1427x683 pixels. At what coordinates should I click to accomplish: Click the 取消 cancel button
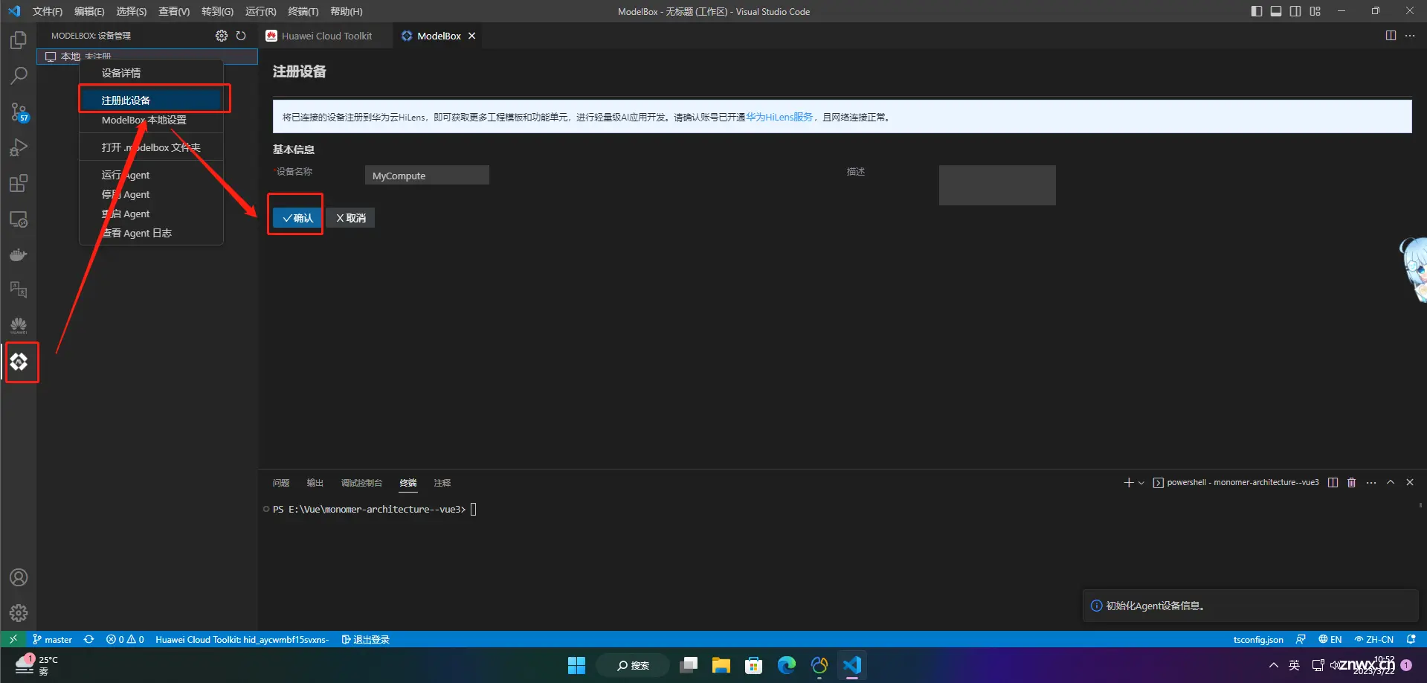350,218
